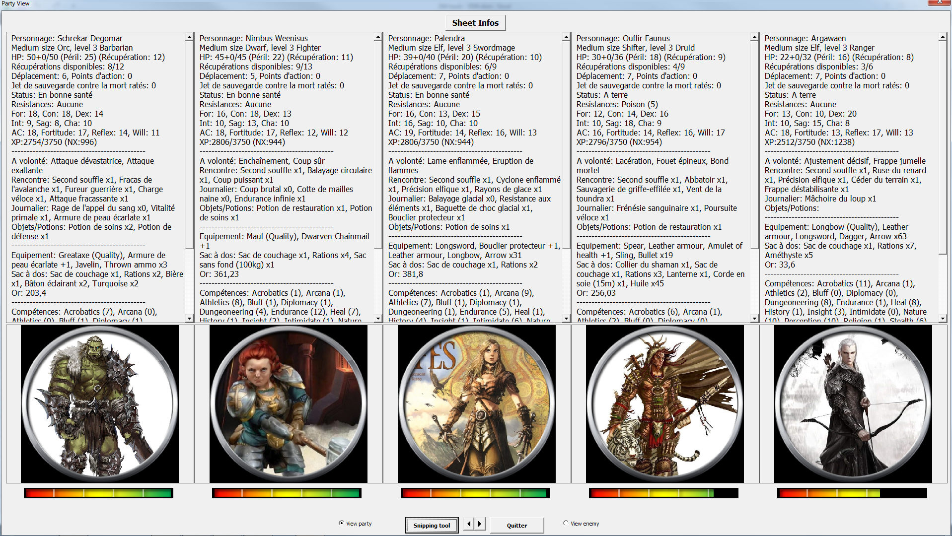This screenshot has width=952, height=536.
Task: Click the Quitter button
Action: (x=516, y=526)
